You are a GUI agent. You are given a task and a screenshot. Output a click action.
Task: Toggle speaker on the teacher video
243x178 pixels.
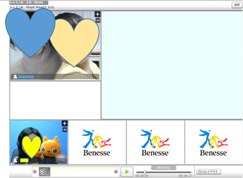tap(65, 130)
